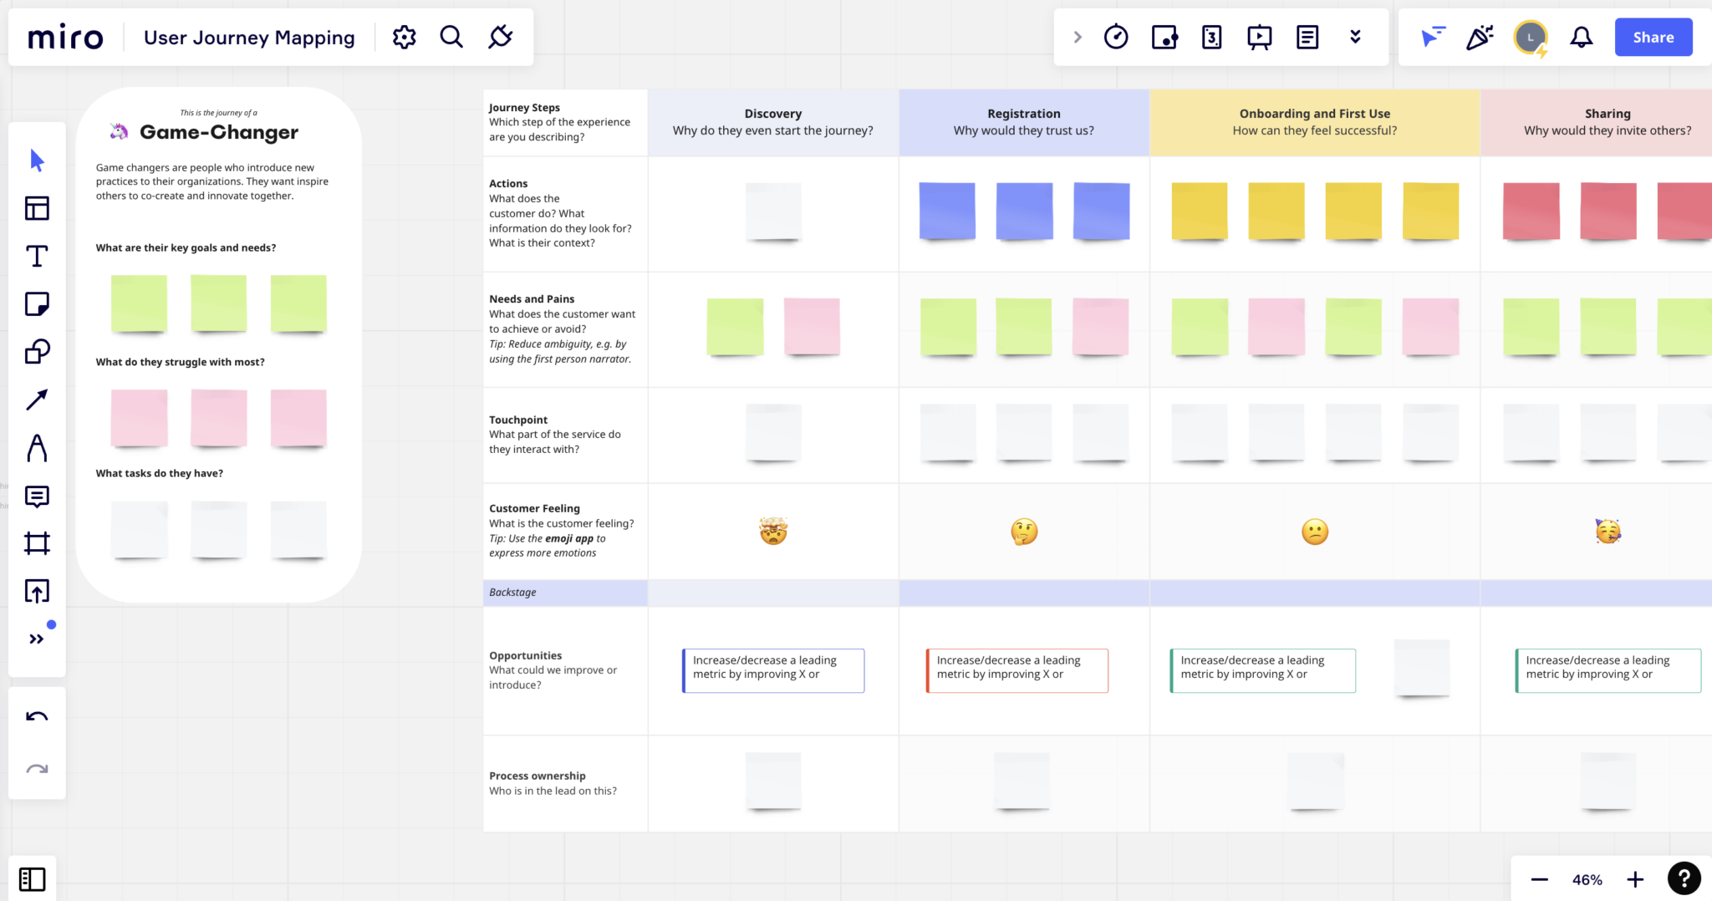Select the first blue sticky note in Registration
This screenshot has height=901, width=1712.
coord(947,211)
